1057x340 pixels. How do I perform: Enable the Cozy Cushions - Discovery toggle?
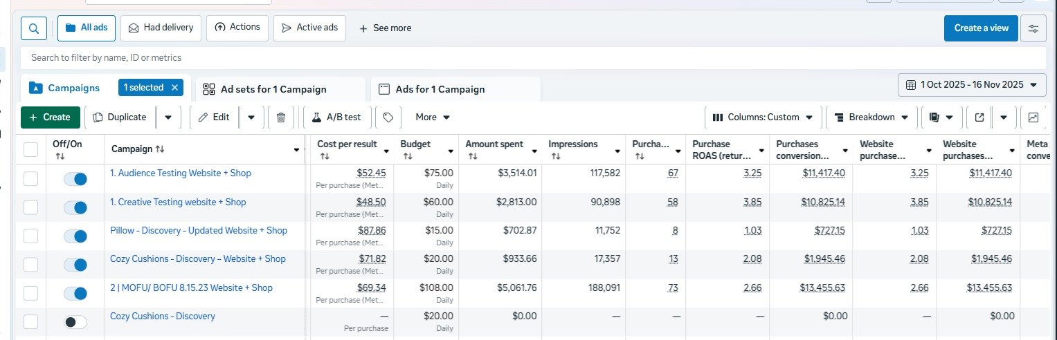pos(75,322)
